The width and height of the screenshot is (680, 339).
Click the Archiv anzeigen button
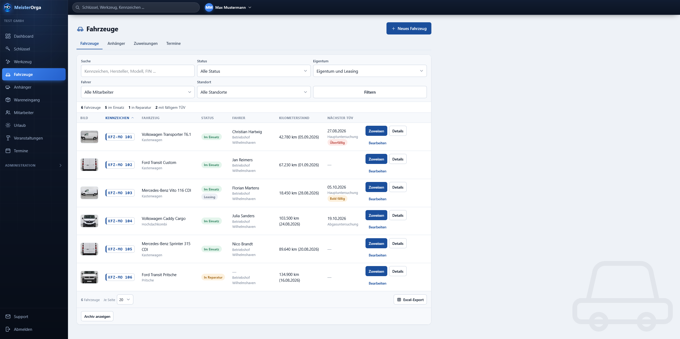point(97,316)
